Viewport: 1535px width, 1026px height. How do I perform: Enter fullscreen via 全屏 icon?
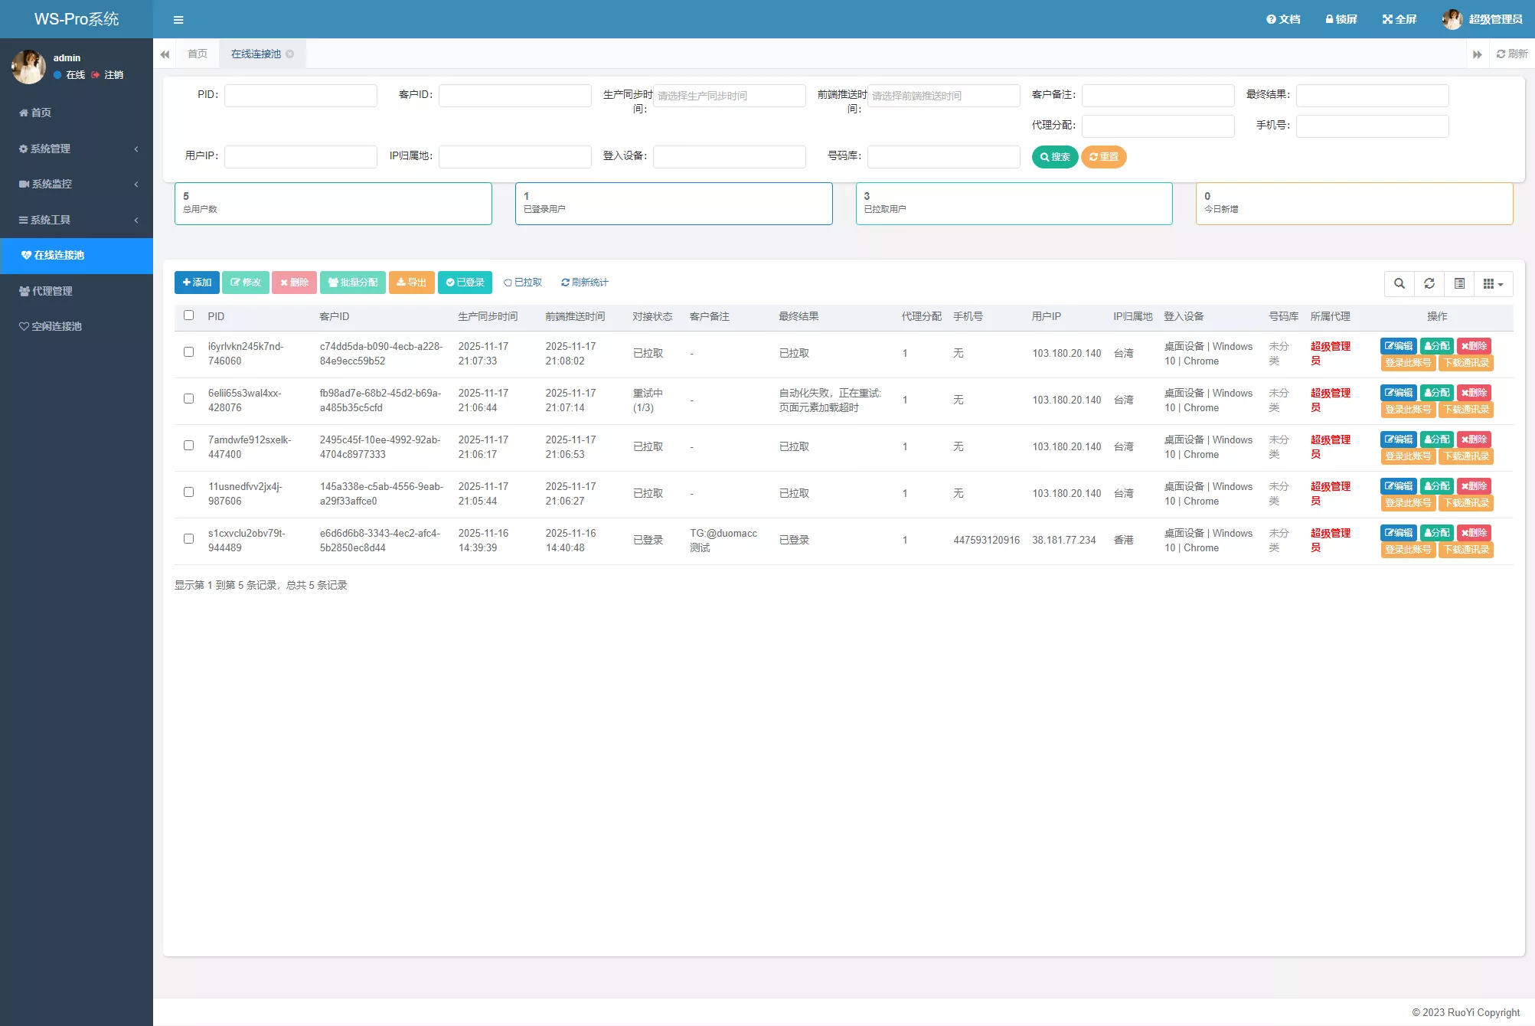[x=1399, y=19]
